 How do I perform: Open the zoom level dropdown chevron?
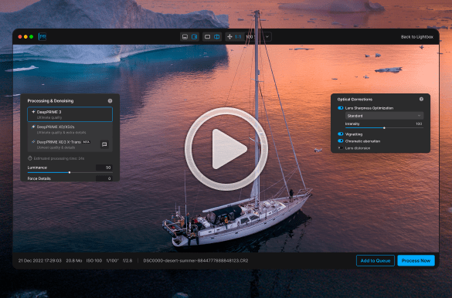267,36
